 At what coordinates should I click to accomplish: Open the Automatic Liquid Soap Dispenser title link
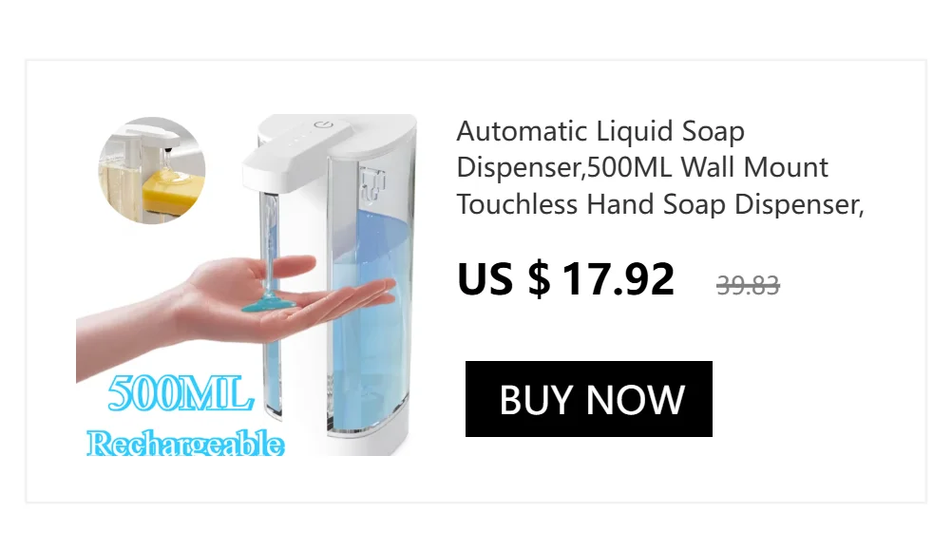pos(660,167)
